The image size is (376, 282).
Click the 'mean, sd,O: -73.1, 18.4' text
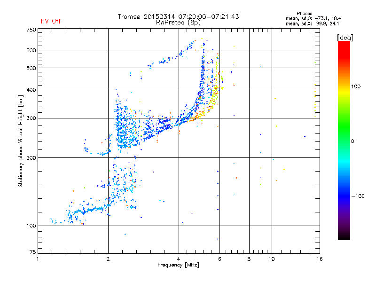[x=313, y=18]
